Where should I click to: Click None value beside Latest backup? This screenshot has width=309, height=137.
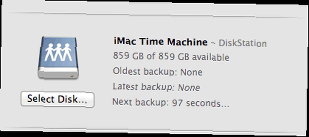point(189,88)
